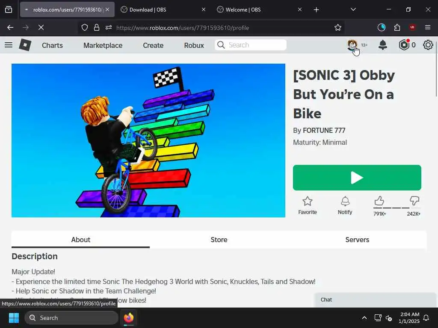The image size is (438, 328).
Task: Open the FORTUNE 777 creator link
Action: (324, 130)
